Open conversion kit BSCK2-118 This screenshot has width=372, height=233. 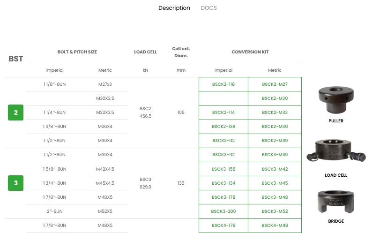pyautogui.click(x=223, y=84)
